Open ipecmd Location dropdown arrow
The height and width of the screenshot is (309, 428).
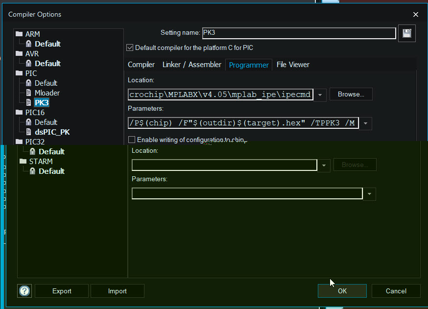(x=320, y=95)
